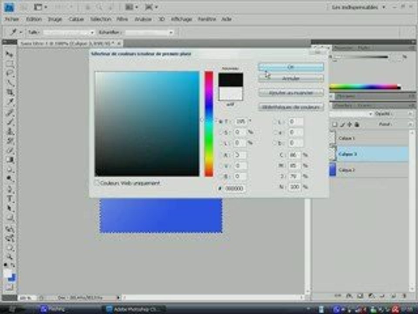This screenshot has height=314, width=418.
Task: Open the Fond fill dropdown
Action: tap(411, 124)
